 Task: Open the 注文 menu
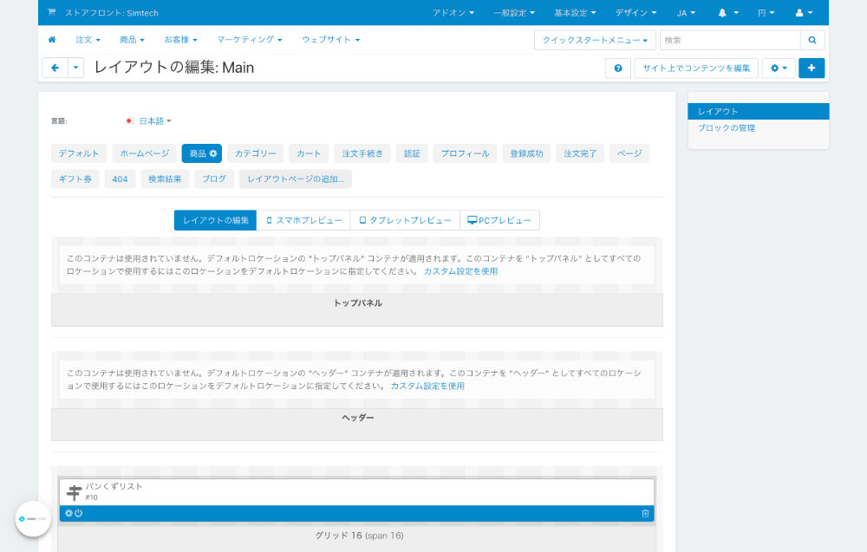88,40
